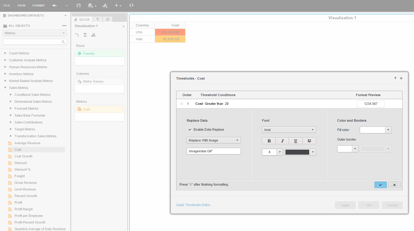
Task: Enable Data Replace for the threshold
Action: click(190, 129)
